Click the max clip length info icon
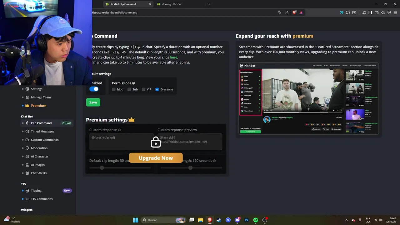Screen dimensions: 400x225 pyautogui.click(x=214, y=161)
